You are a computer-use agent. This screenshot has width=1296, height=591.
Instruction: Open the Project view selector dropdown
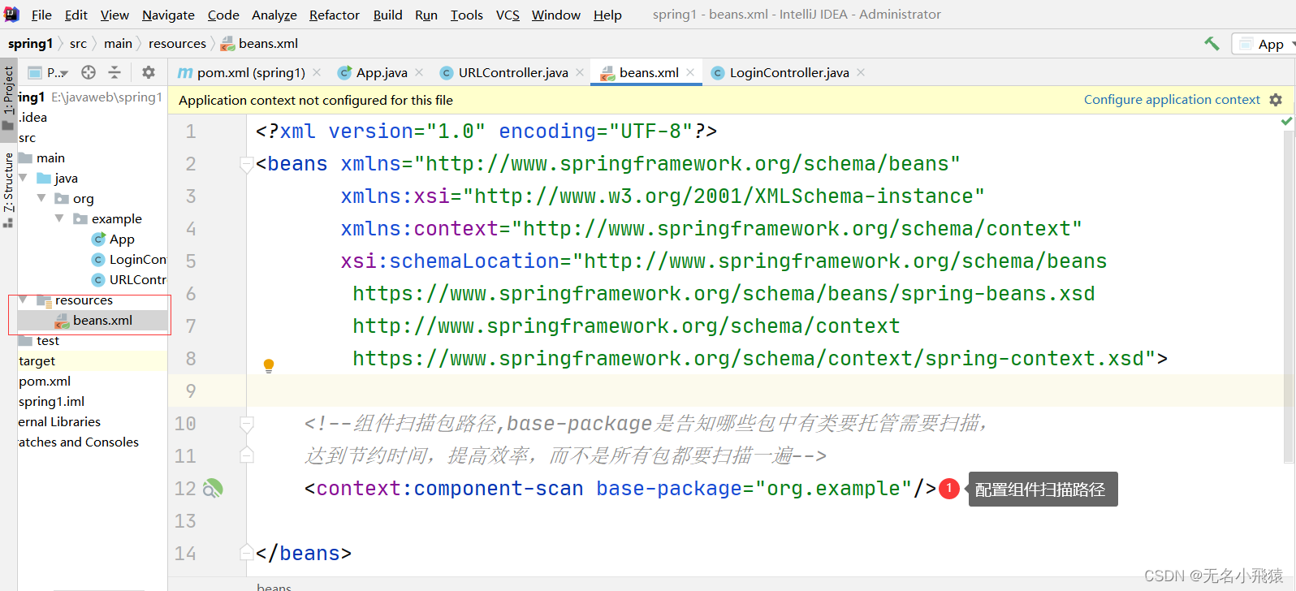pyautogui.click(x=48, y=72)
